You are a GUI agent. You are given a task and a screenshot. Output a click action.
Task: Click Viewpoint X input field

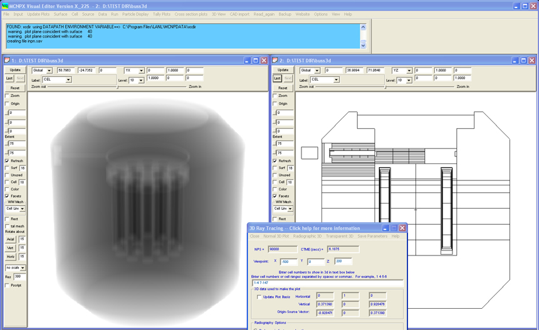289,262
